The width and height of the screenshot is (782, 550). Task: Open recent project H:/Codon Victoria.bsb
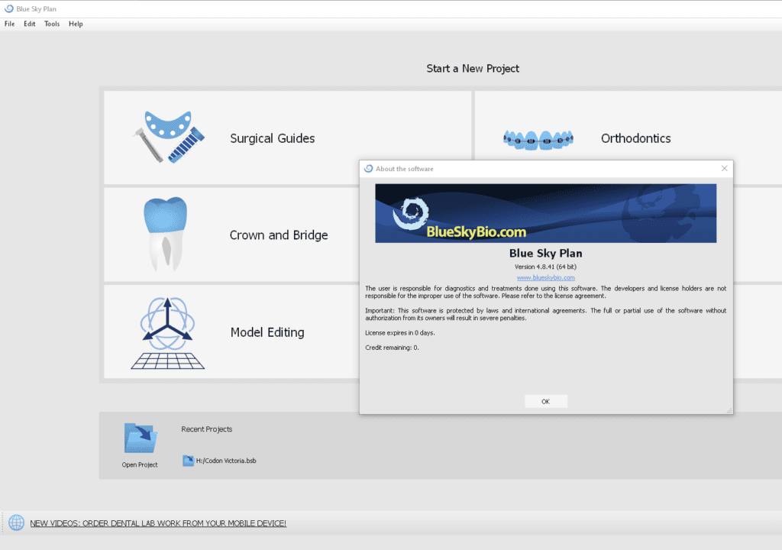click(x=225, y=461)
